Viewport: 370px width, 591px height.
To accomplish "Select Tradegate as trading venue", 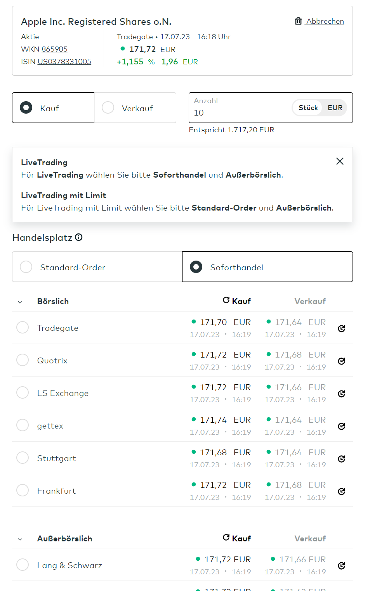I will click(x=23, y=327).
